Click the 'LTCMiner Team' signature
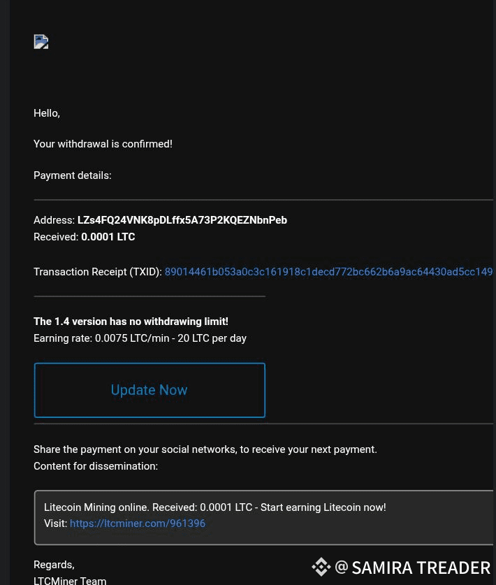Viewport: 496px width, 585px height. click(70, 580)
